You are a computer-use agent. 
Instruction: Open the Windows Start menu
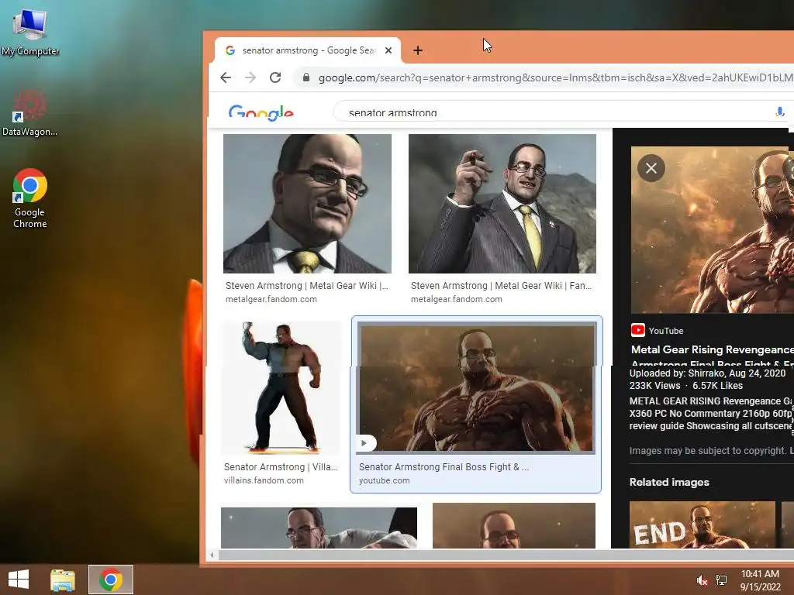click(19, 580)
